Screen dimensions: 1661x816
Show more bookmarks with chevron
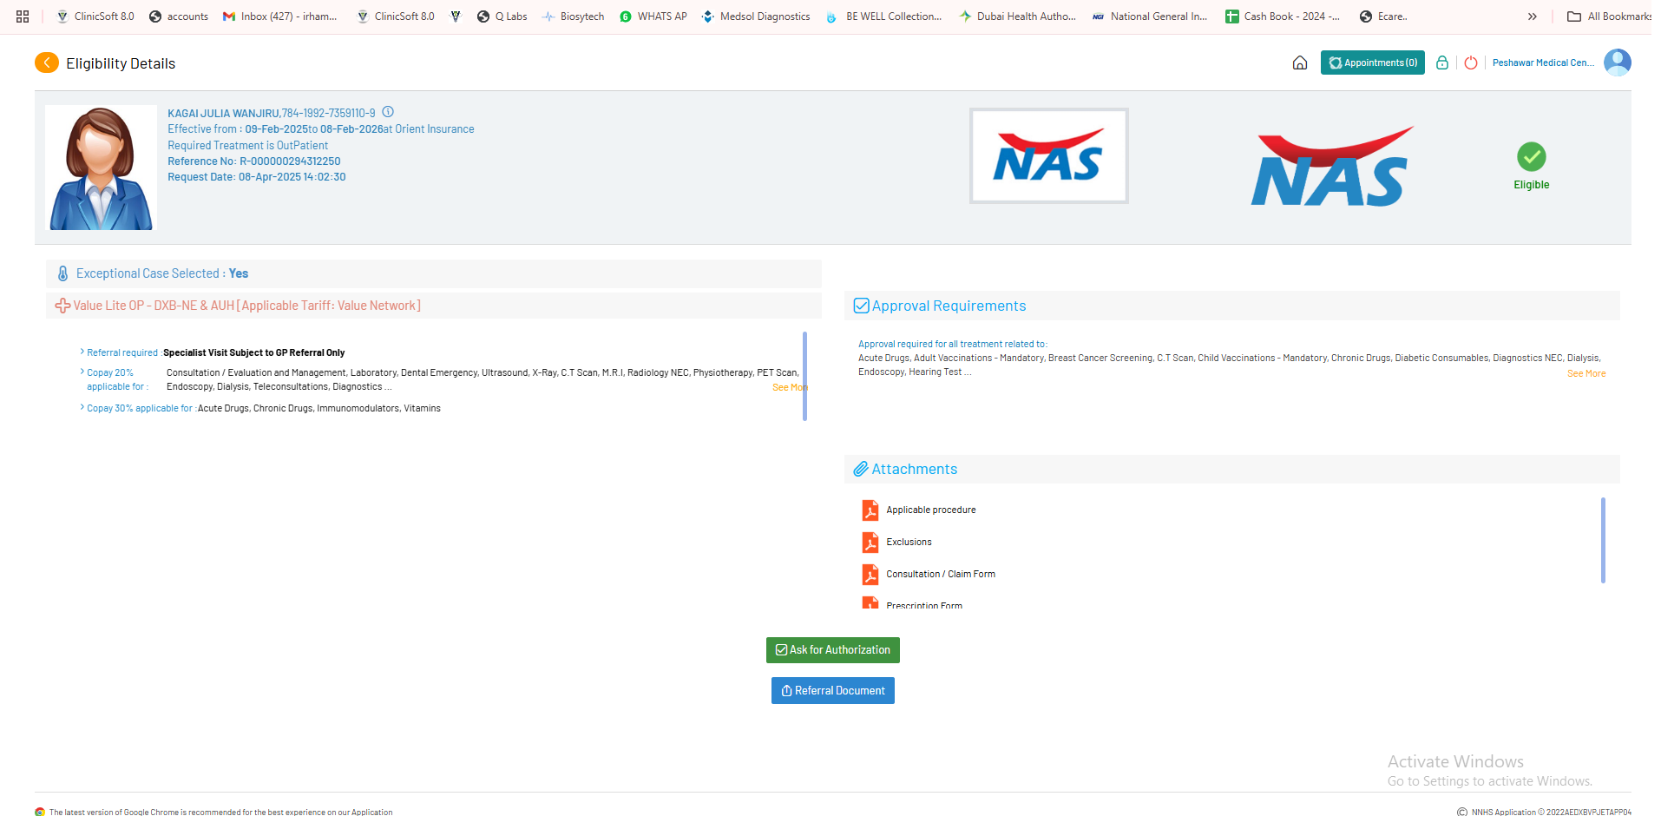coord(1533,16)
